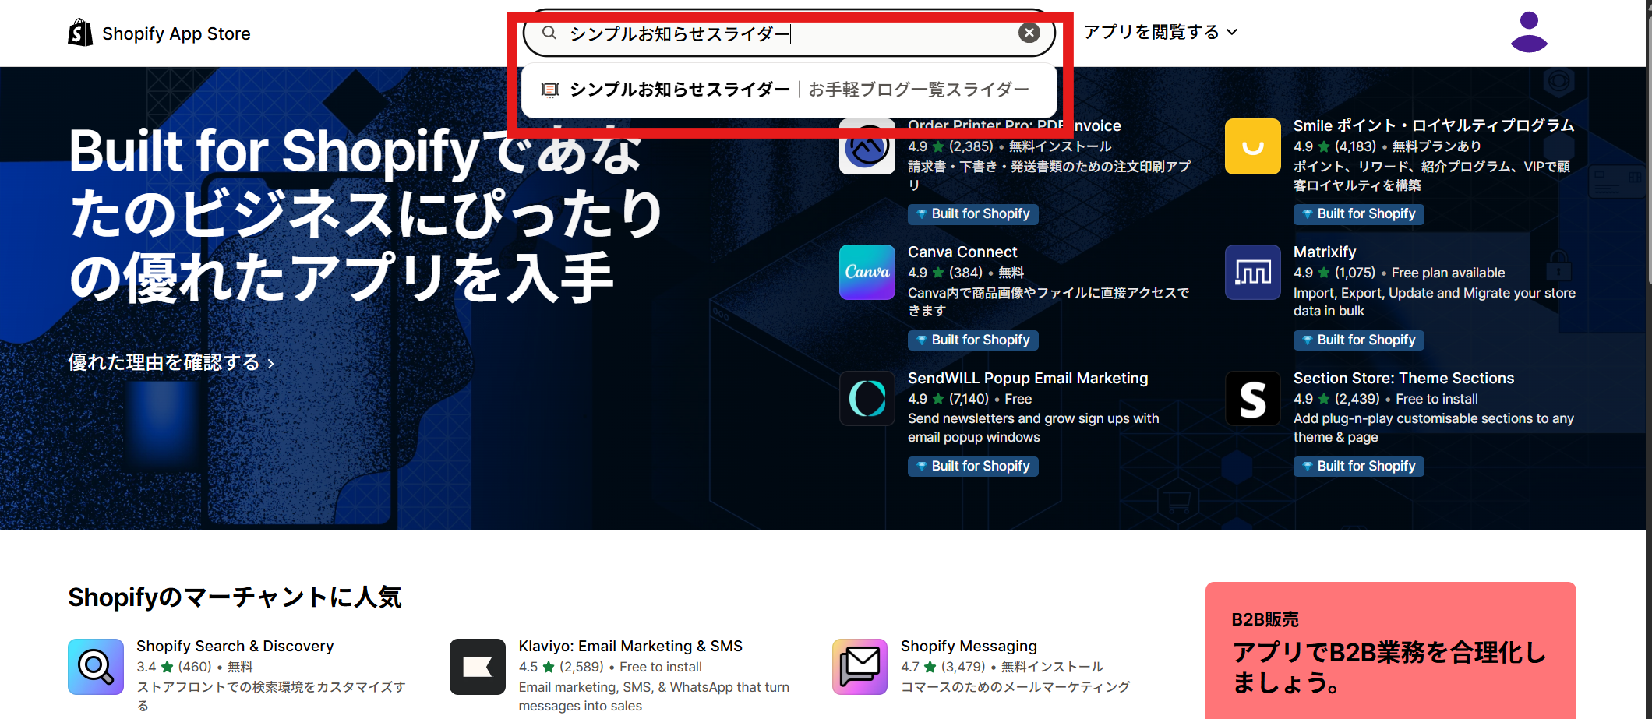Open Shopify Search & Discovery icon
The height and width of the screenshot is (719, 1652).
pos(96,667)
